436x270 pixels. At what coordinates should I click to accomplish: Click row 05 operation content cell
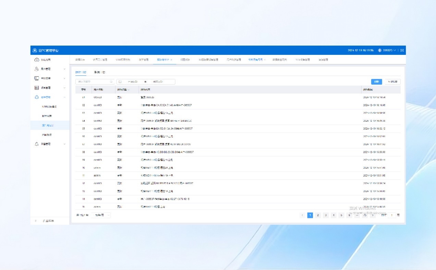click(x=166, y=128)
